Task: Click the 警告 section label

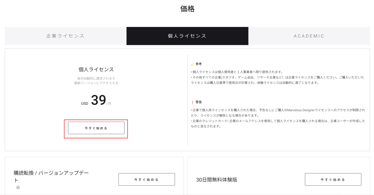Action: (199, 102)
